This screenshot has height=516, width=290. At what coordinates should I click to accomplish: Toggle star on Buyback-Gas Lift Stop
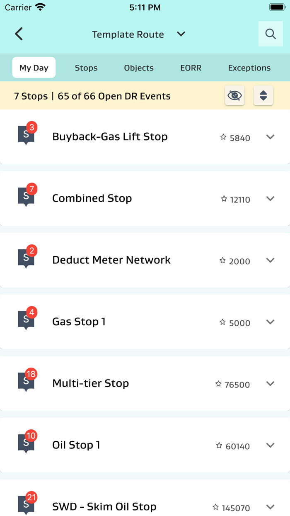point(223,137)
